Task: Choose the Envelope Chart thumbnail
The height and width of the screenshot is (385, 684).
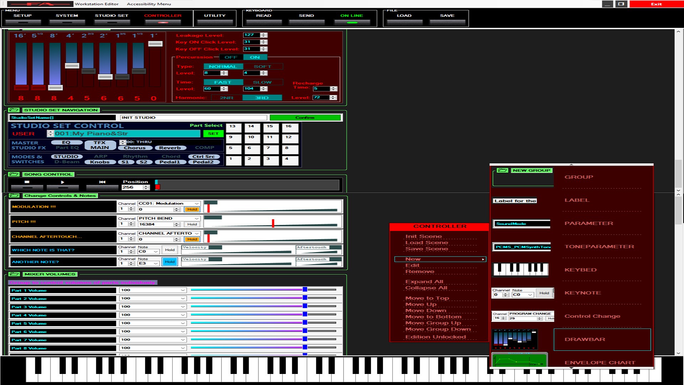Action: pos(519,360)
